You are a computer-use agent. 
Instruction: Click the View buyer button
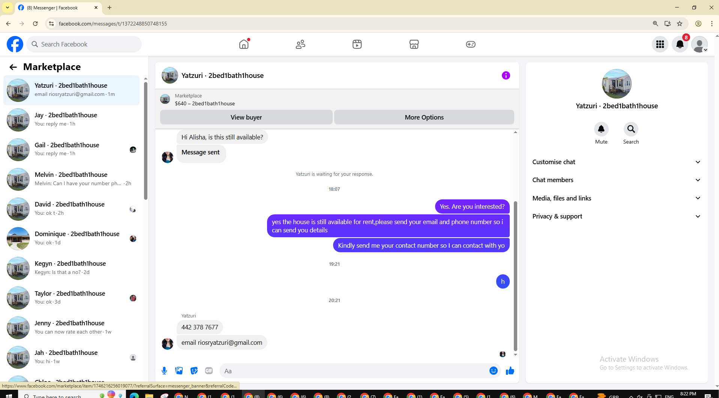tap(246, 117)
